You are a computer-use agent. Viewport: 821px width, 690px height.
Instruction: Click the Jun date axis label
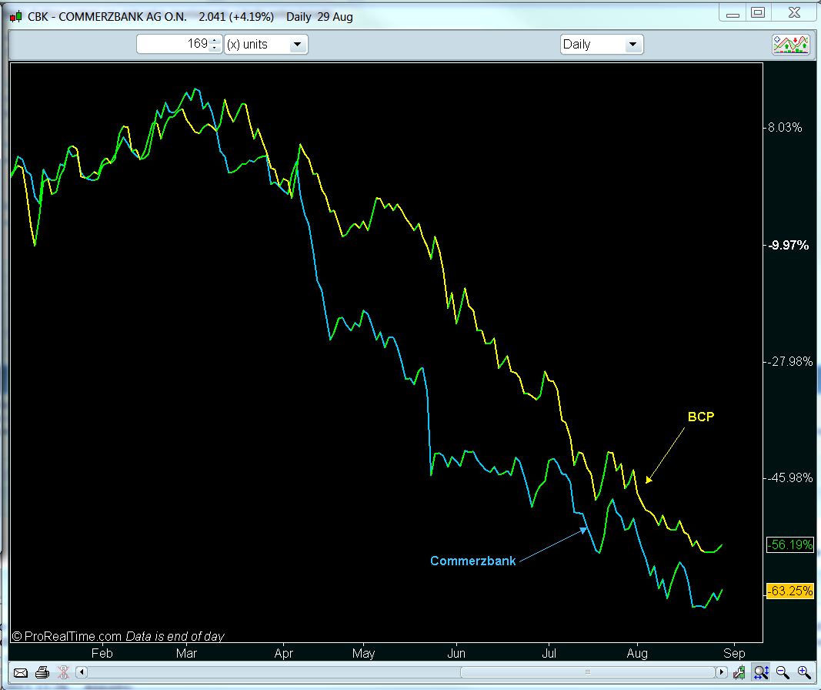coord(456,653)
